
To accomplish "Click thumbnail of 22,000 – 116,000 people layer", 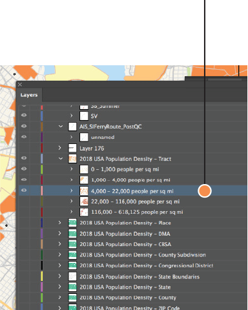I will [x=84, y=201].
